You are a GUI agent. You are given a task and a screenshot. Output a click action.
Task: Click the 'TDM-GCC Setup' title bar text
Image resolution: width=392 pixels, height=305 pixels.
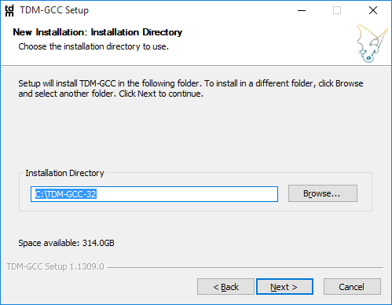54,10
